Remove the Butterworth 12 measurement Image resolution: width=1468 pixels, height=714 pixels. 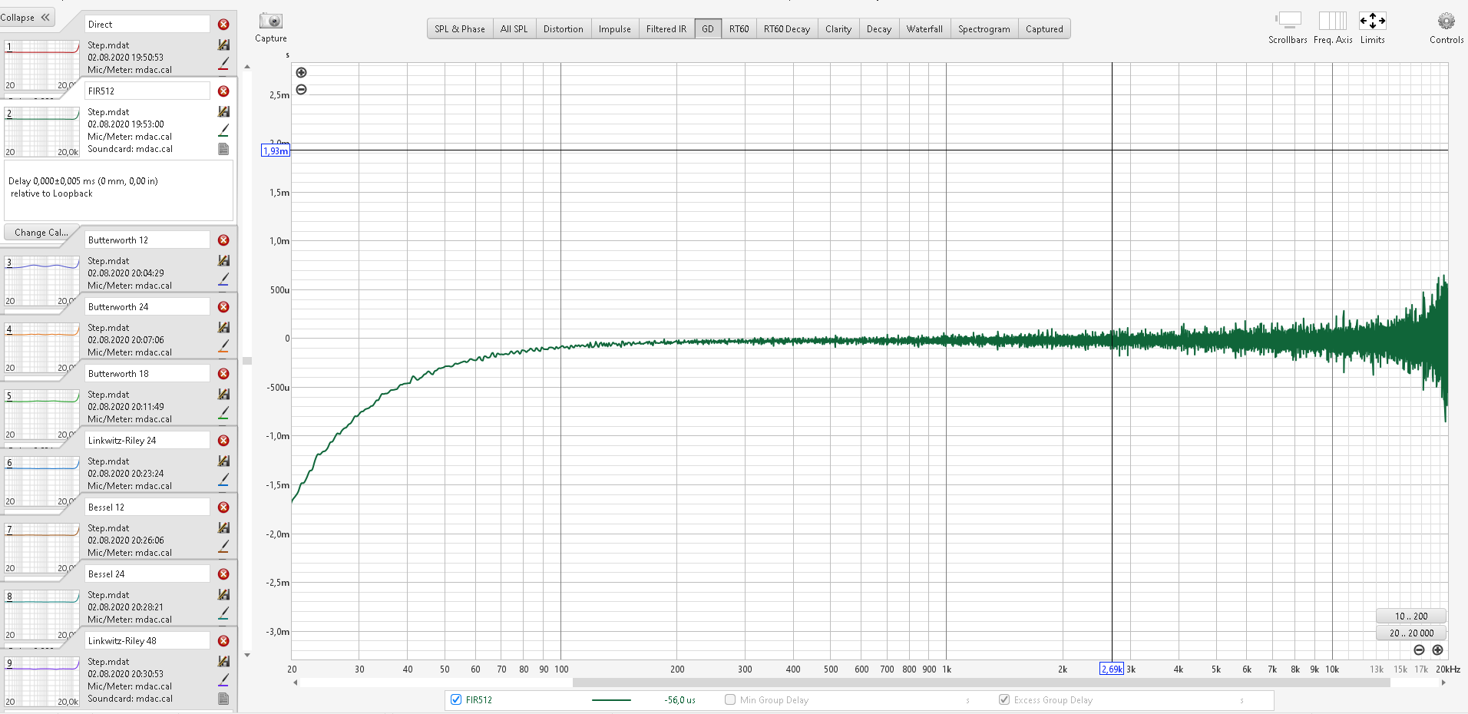(x=223, y=240)
